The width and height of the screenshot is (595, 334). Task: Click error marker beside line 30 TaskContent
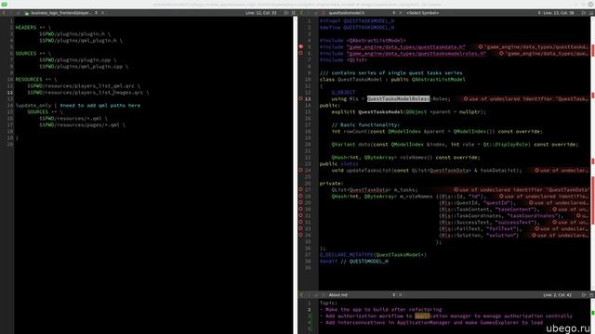[301, 209]
